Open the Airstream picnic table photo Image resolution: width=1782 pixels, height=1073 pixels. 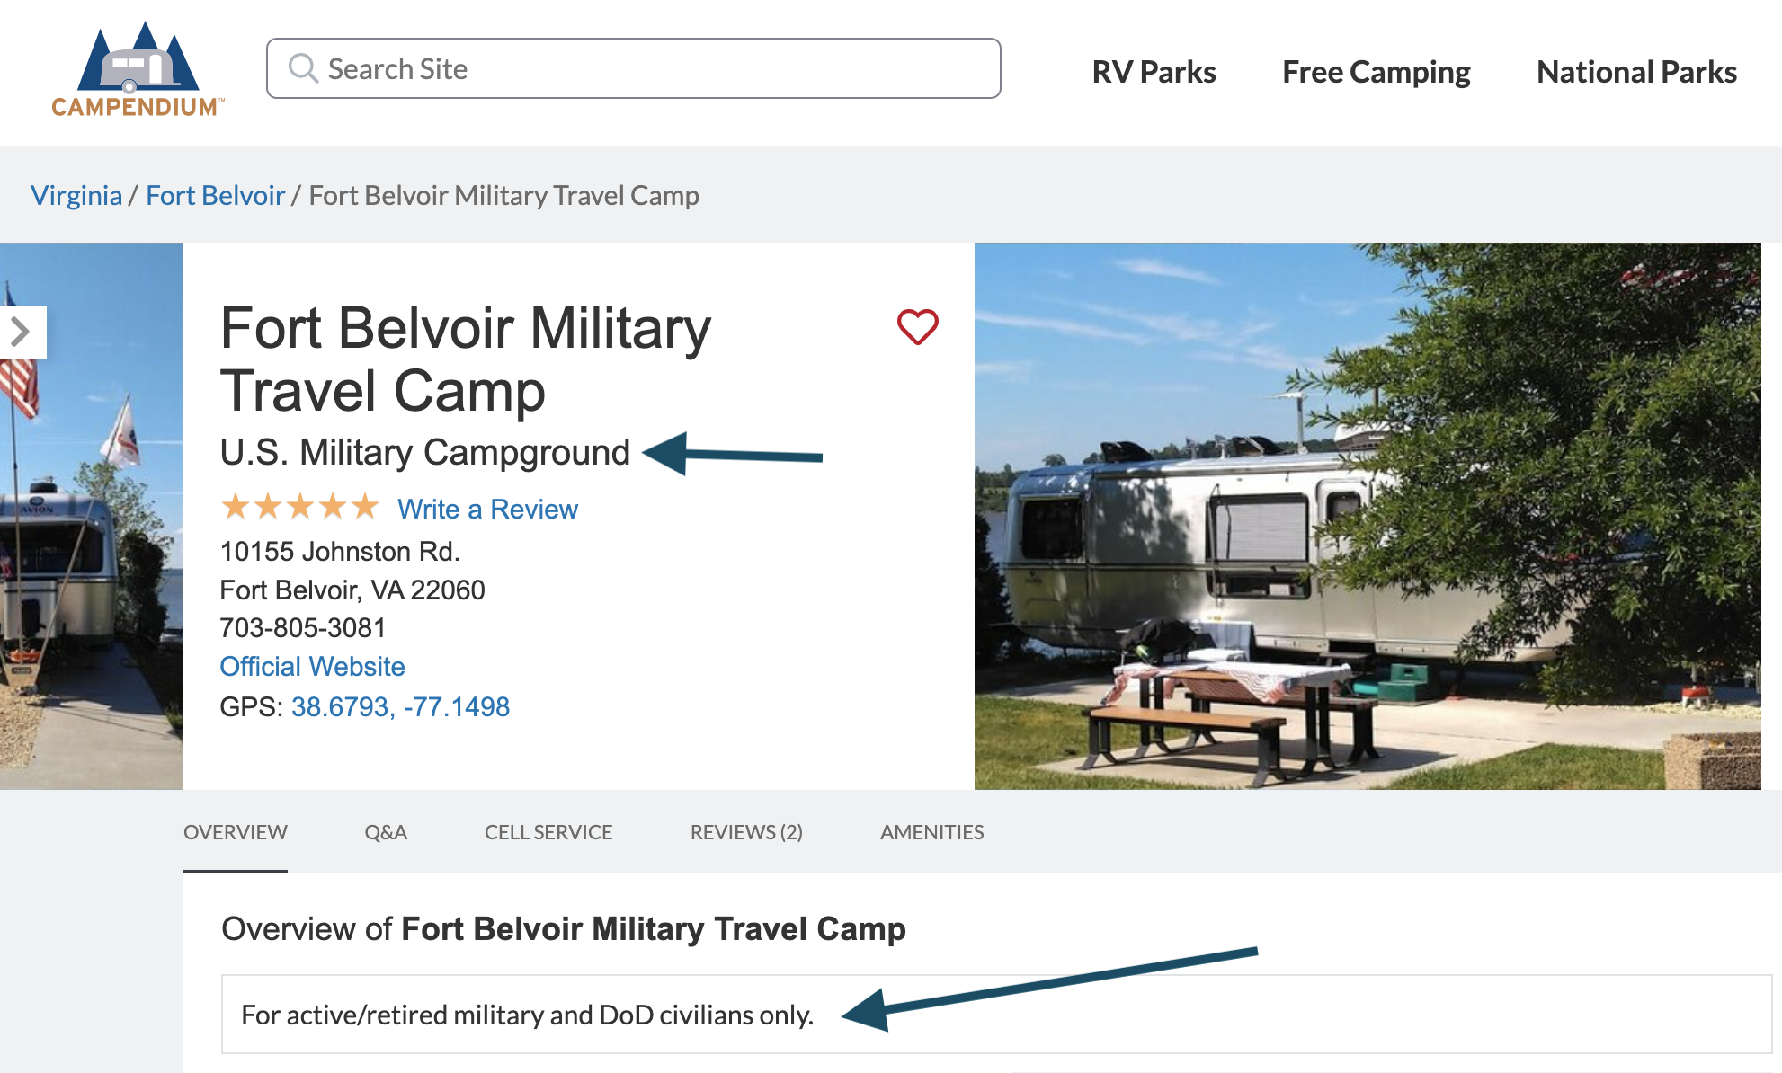tap(1367, 516)
